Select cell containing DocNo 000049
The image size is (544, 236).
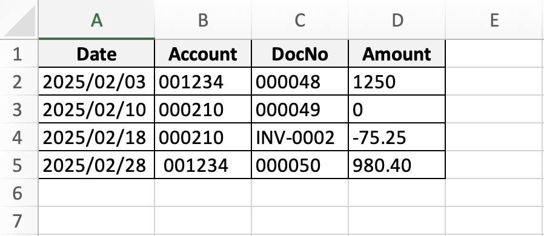point(300,109)
